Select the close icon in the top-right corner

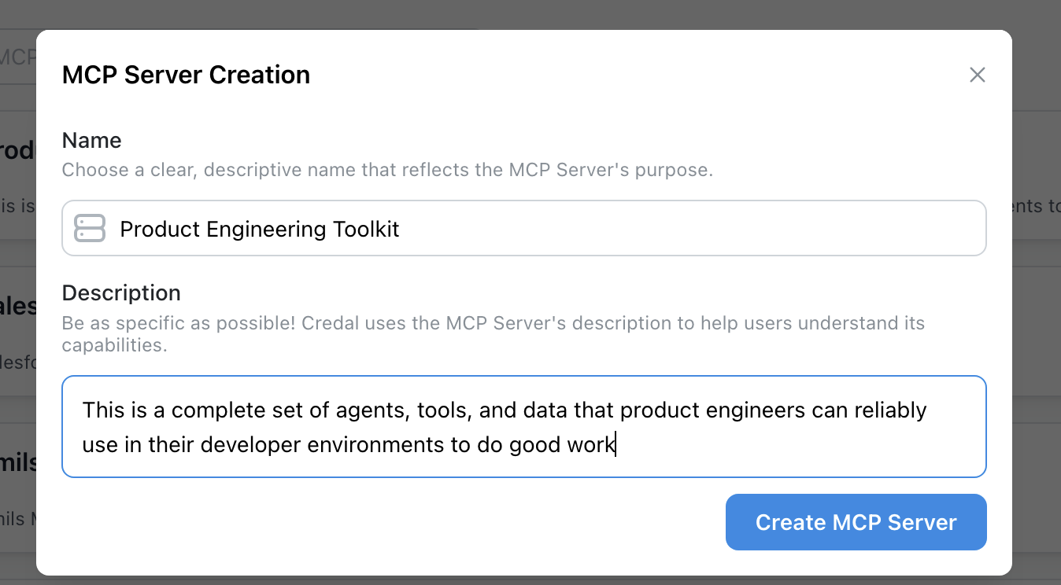978,75
